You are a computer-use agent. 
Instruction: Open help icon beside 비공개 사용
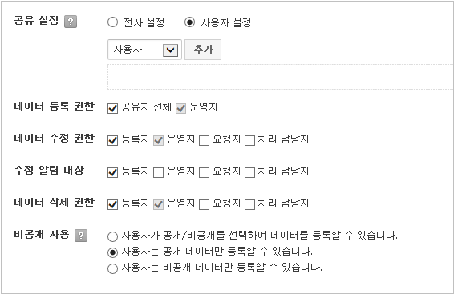[81, 236]
